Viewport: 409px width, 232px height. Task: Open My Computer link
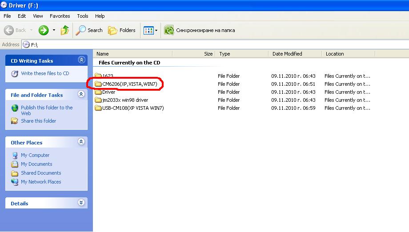click(x=35, y=155)
